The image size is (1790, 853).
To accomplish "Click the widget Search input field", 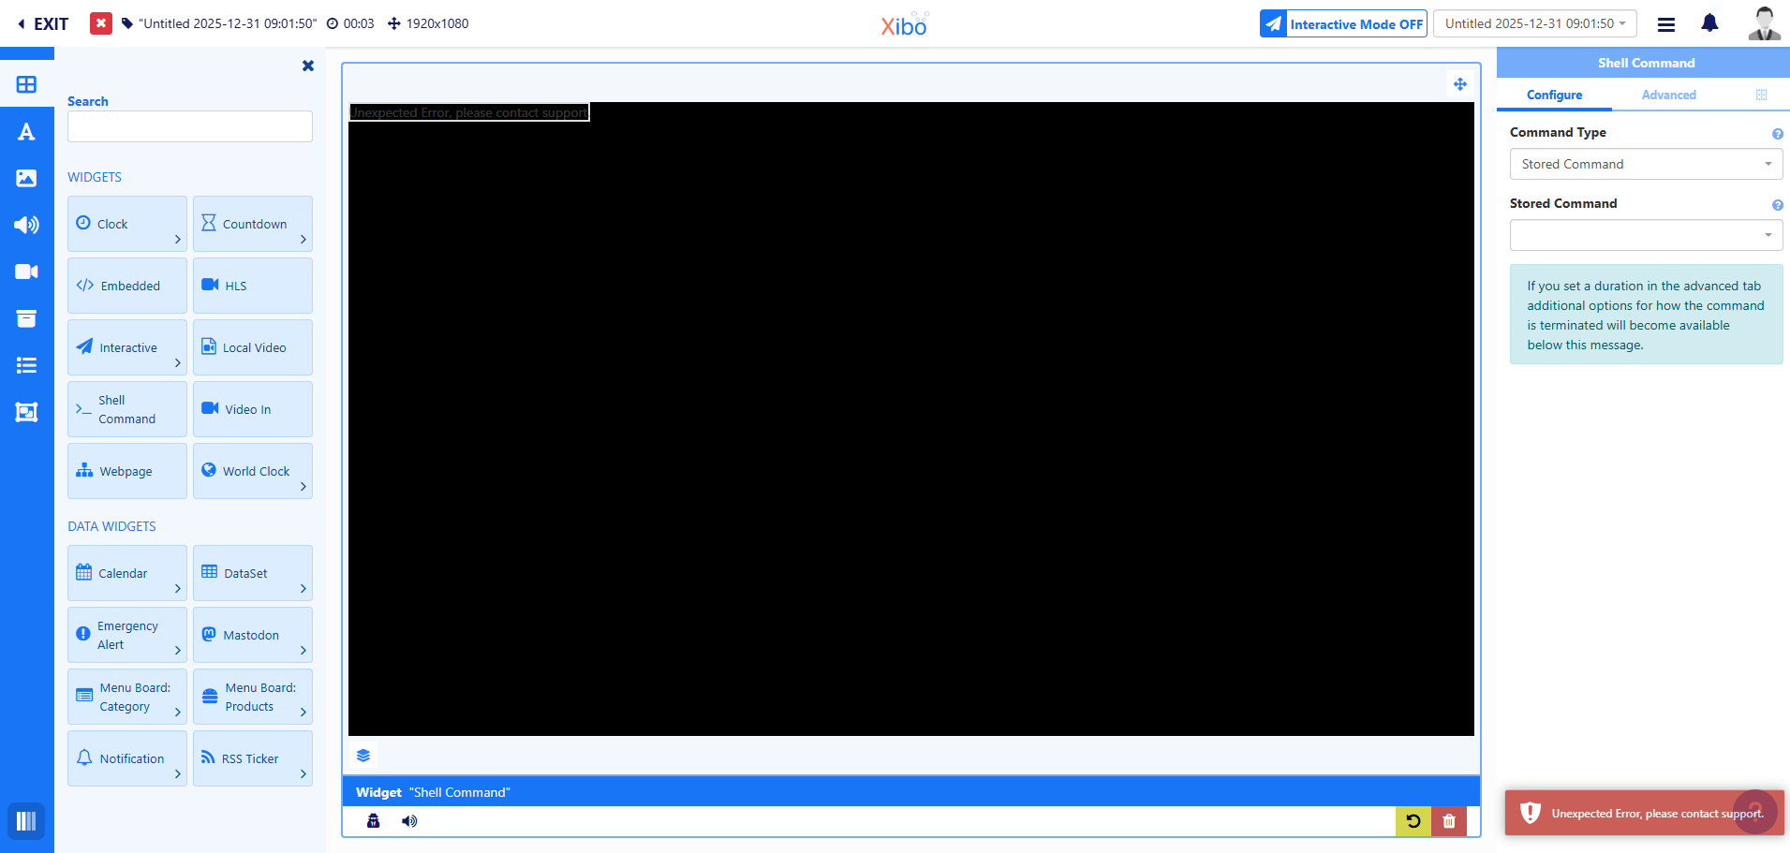I will pyautogui.click(x=189, y=126).
